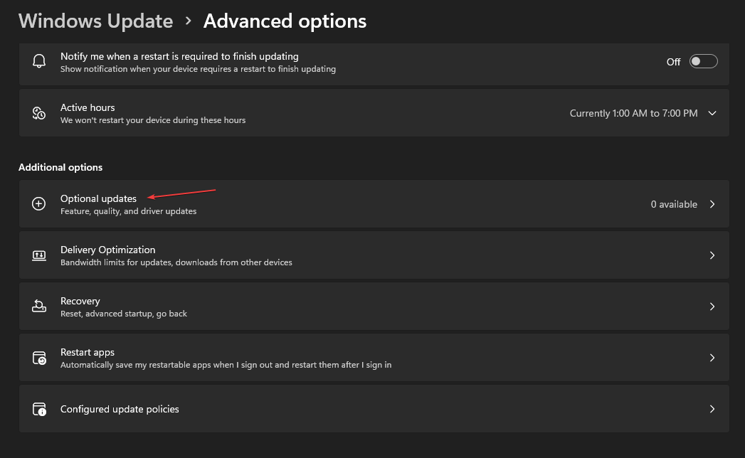
Task: Click the Delivery Optimization right chevron
Action: click(x=712, y=255)
